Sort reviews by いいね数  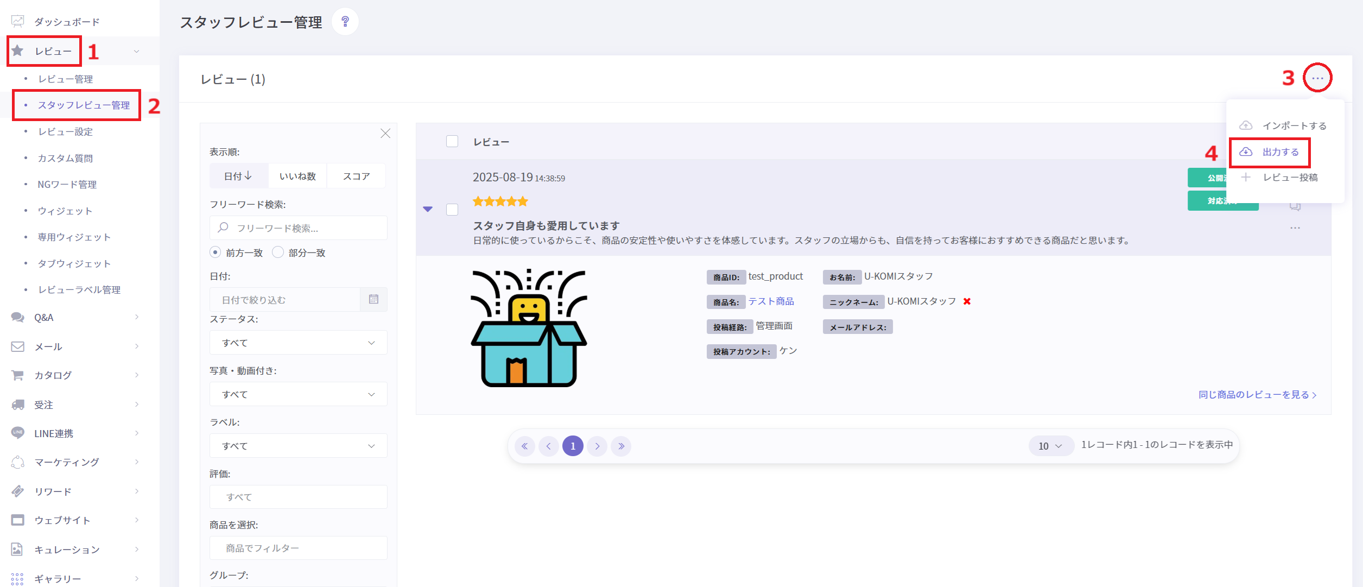[297, 176]
